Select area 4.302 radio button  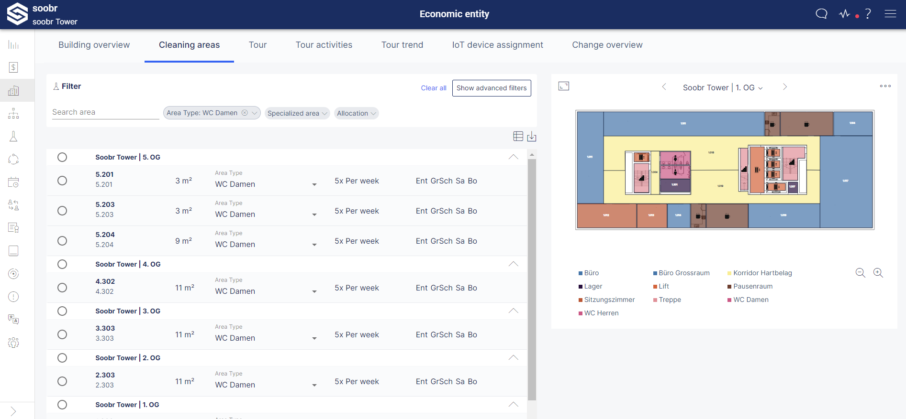click(x=62, y=288)
